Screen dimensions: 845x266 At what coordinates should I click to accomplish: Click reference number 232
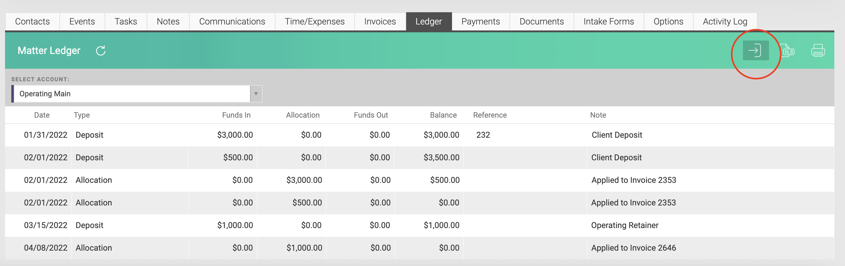click(483, 135)
